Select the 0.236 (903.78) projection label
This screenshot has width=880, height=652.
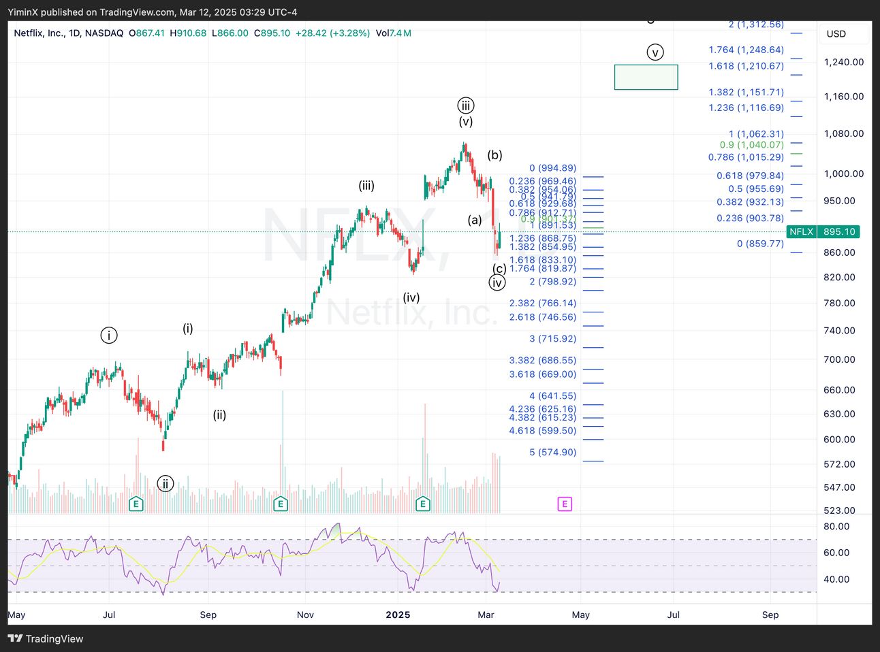tap(751, 218)
